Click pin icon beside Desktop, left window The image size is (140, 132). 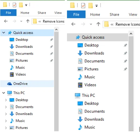pyautogui.click(x=52, y=40)
